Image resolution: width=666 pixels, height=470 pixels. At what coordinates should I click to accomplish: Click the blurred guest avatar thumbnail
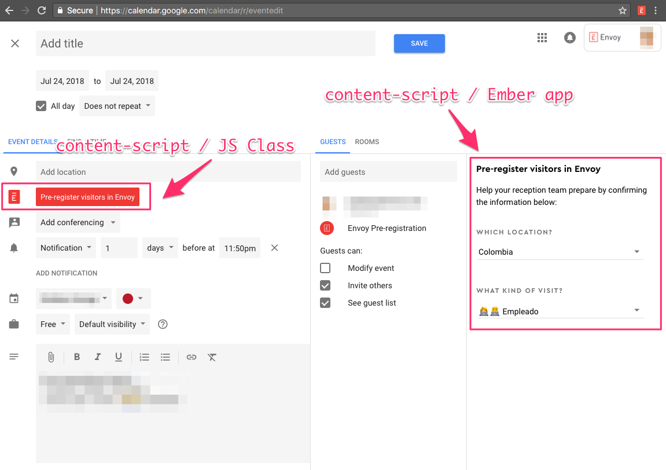click(329, 203)
